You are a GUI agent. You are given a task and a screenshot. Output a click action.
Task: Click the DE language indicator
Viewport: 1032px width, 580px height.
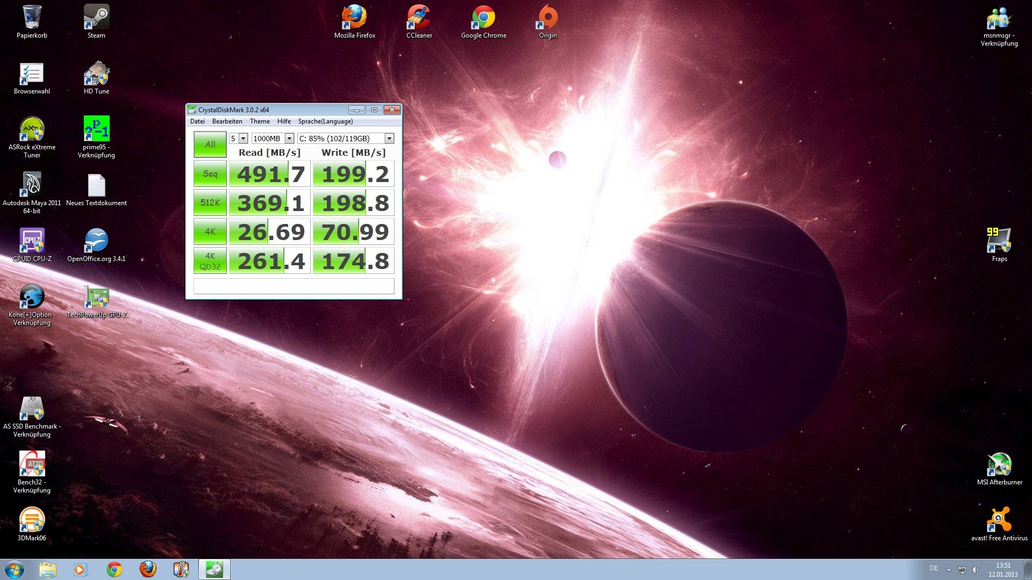tap(934, 568)
